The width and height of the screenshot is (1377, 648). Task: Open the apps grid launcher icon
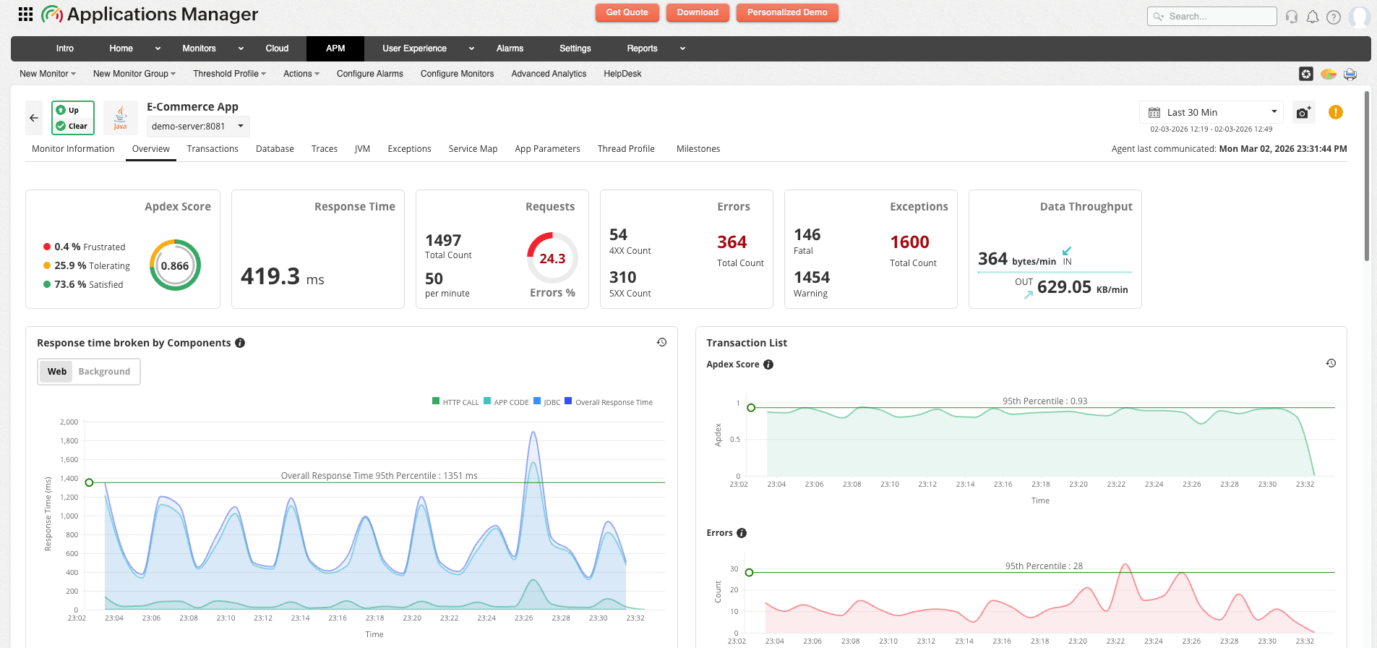(25, 14)
